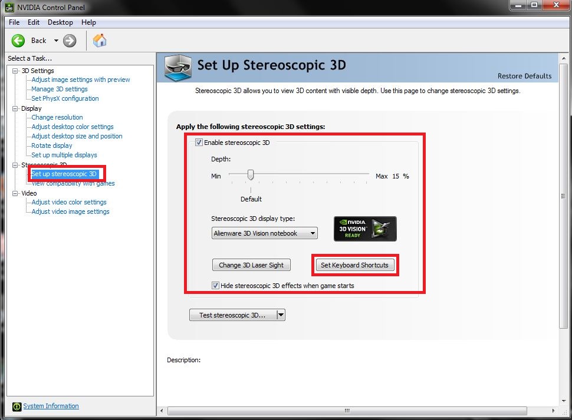The image size is (572, 420).
Task: Select Adjust image settings with preview
Action: point(81,80)
